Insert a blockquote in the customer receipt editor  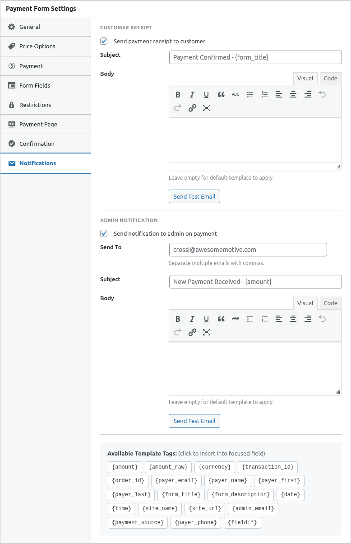click(221, 94)
